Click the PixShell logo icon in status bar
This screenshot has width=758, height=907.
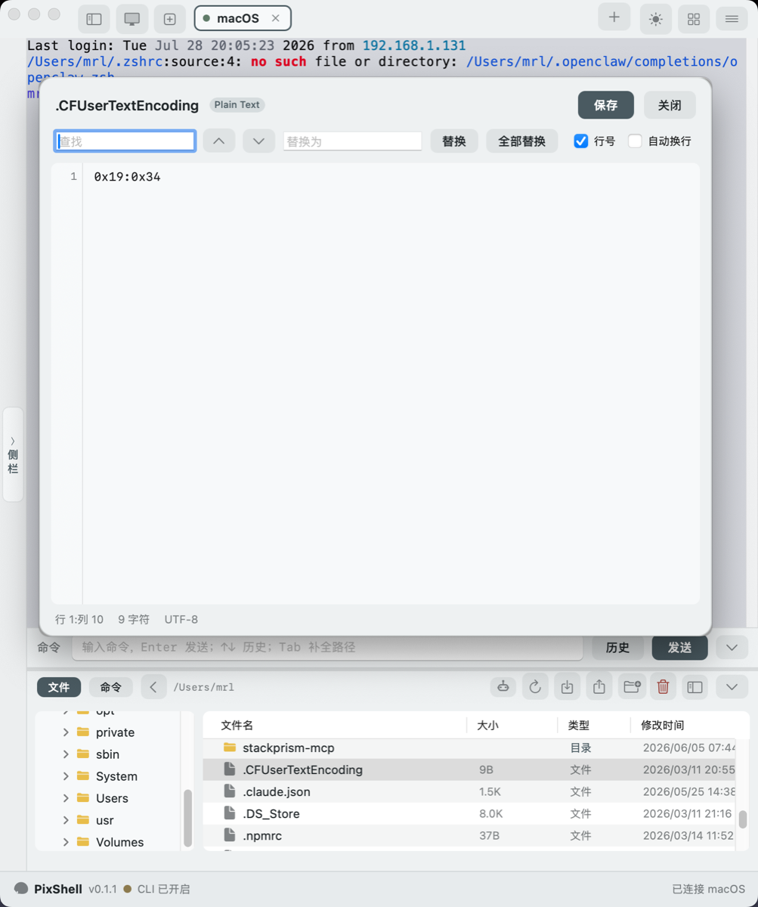pyautogui.click(x=21, y=889)
